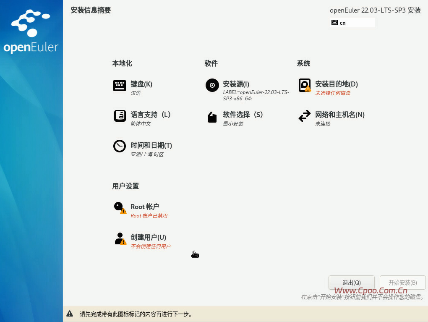428x322 pixels.
Task: Click the 用户设置 section heading
Action: pyautogui.click(x=125, y=186)
